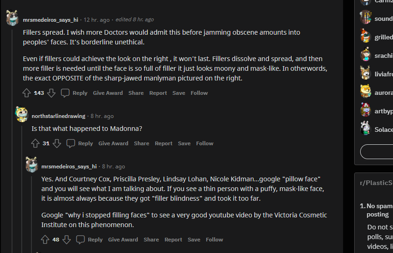The height and width of the screenshot is (253, 393).
Task: Click the rounded button below sidebar user list
Action: pos(376,152)
